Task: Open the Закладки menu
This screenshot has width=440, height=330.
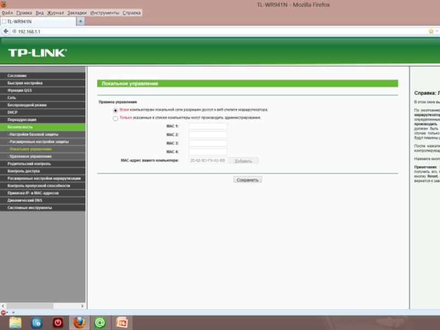Action: 76,12
